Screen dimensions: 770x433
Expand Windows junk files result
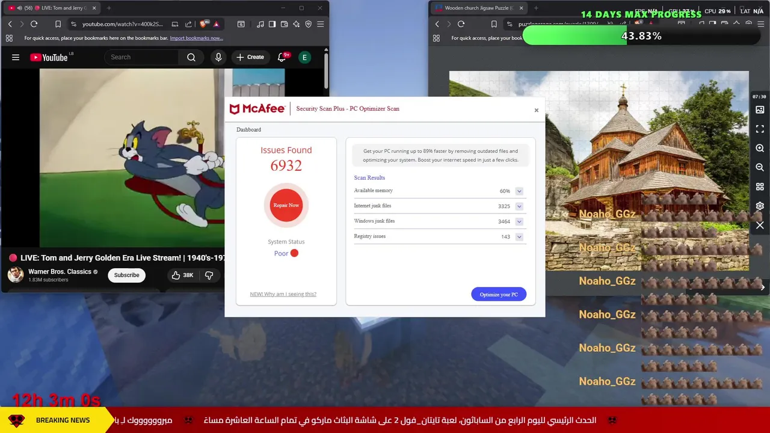click(x=519, y=221)
